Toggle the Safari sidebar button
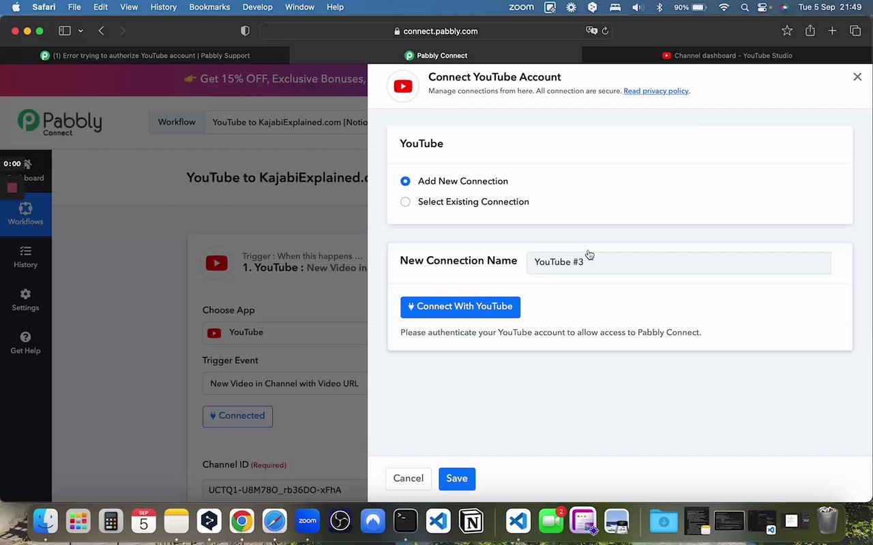The width and height of the screenshot is (873, 545). pos(65,31)
